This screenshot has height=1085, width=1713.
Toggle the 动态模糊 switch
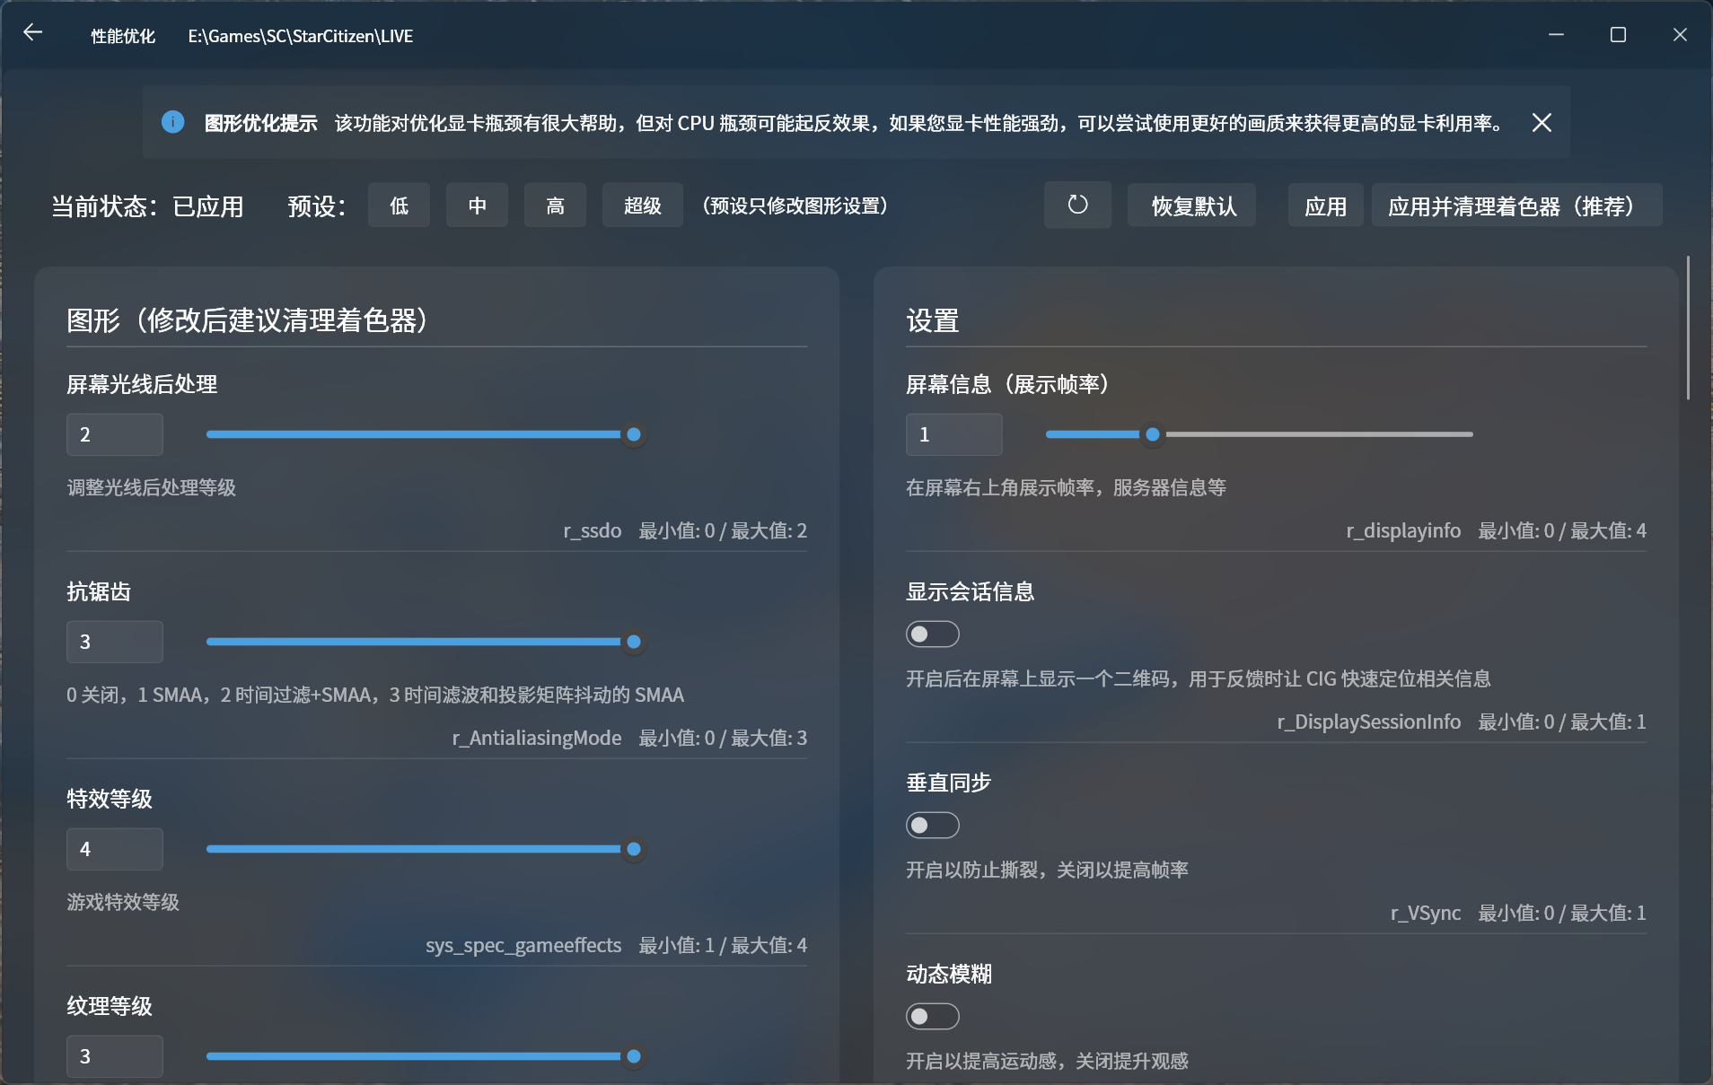click(932, 1017)
